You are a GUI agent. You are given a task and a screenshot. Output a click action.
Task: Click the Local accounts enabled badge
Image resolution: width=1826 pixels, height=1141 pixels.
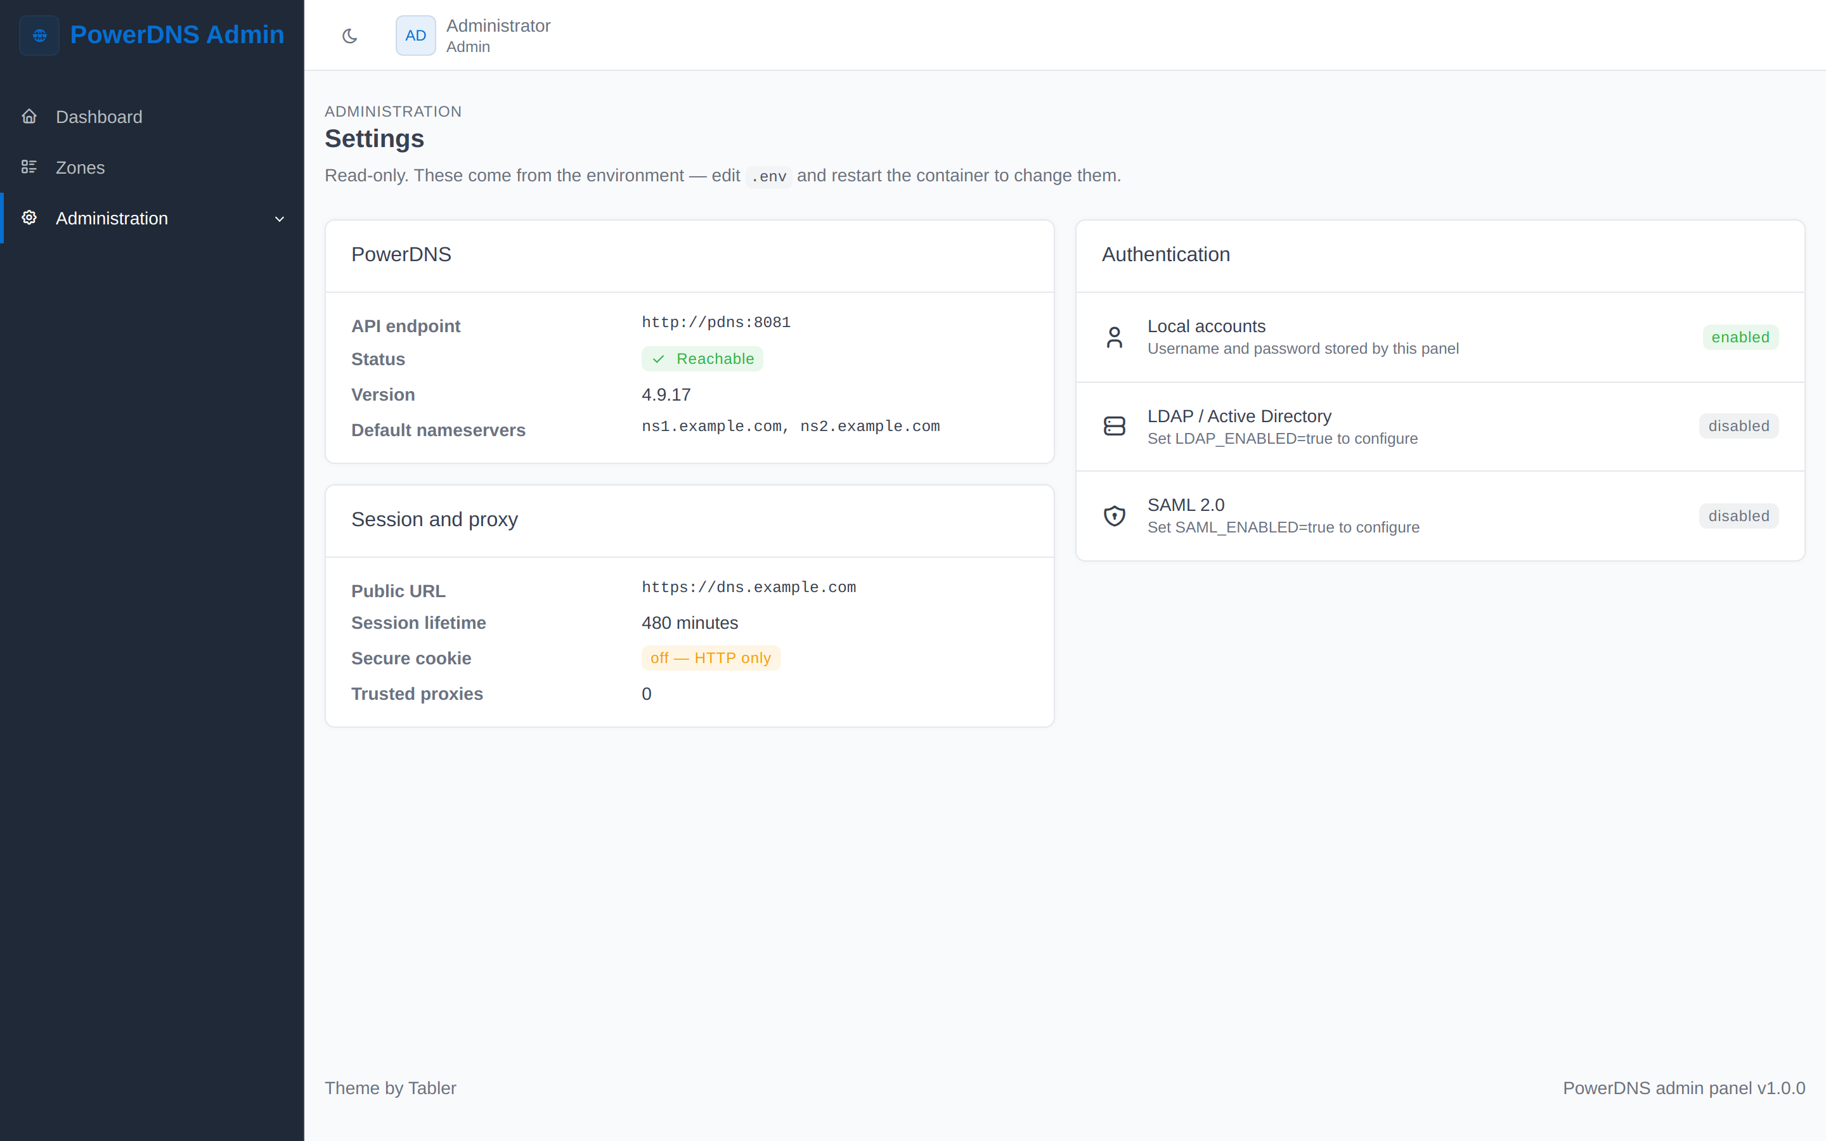1740,337
